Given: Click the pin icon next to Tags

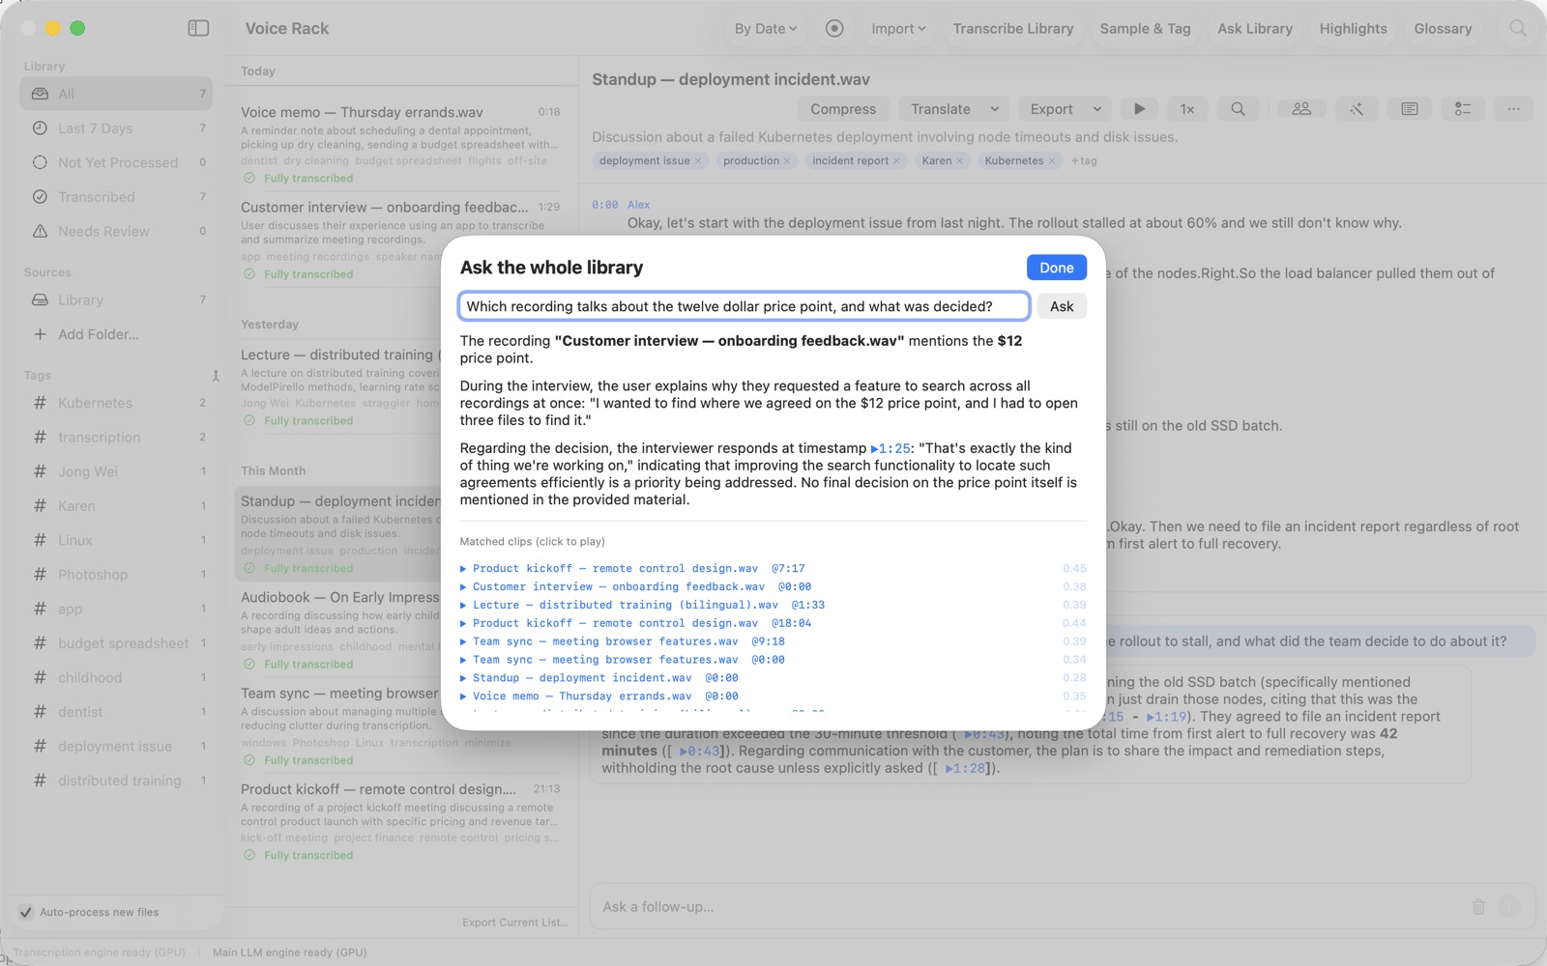Looking at the screenshot, I should 216,376.
